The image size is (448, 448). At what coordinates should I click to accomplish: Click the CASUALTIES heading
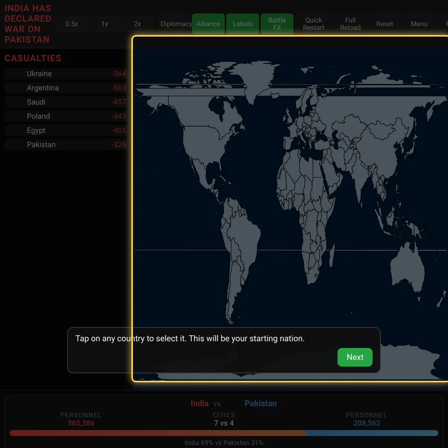click(x=33, y=58)
